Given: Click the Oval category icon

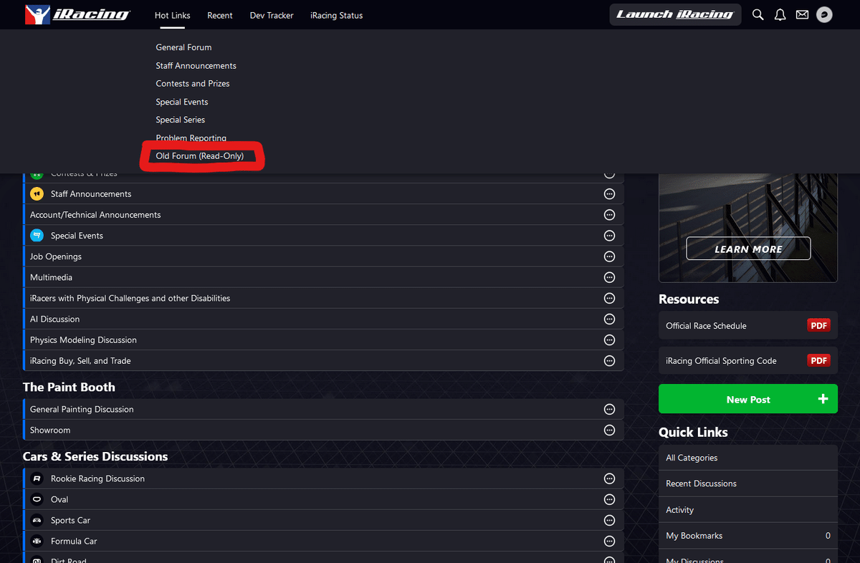Looking at the screenshot, I should (37, 499).
